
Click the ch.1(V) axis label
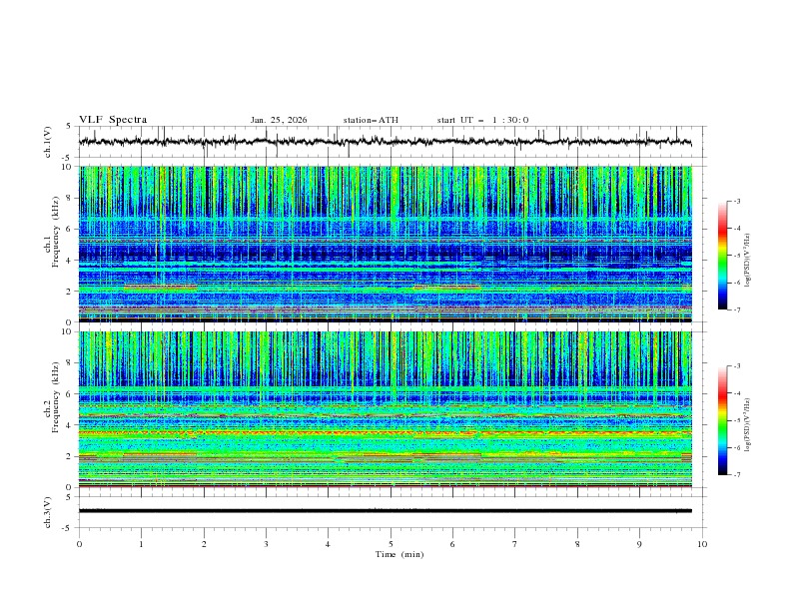[48, 142]
